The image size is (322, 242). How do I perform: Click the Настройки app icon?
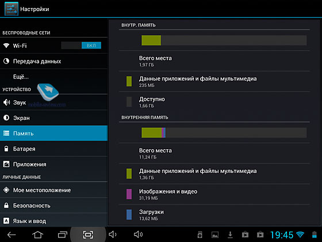[x=11, y=9]
